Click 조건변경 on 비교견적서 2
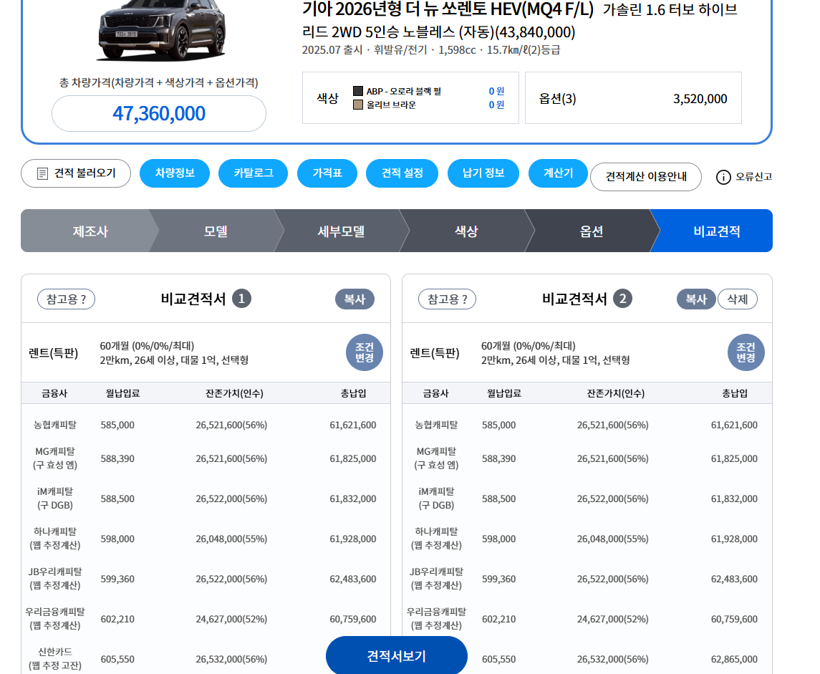The width and height of the screenshot is (820, 674). (x=746, y=352)
